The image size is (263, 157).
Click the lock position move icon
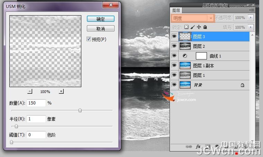(x=199, y=27)
